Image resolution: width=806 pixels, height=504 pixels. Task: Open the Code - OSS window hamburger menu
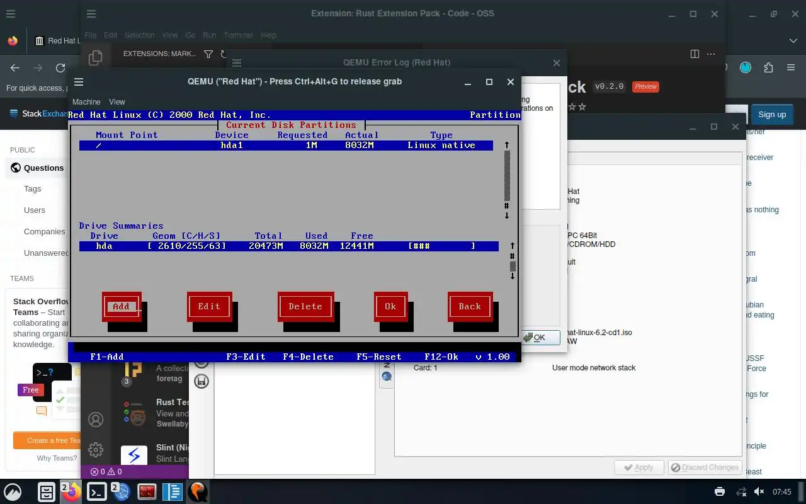(91, 14)
